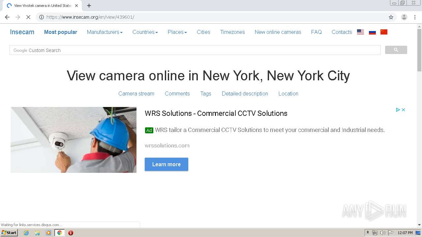The width and height of the screenshot is (422, 237).
Task: Click the CCTV installer ad image
Action: point(74,140)
